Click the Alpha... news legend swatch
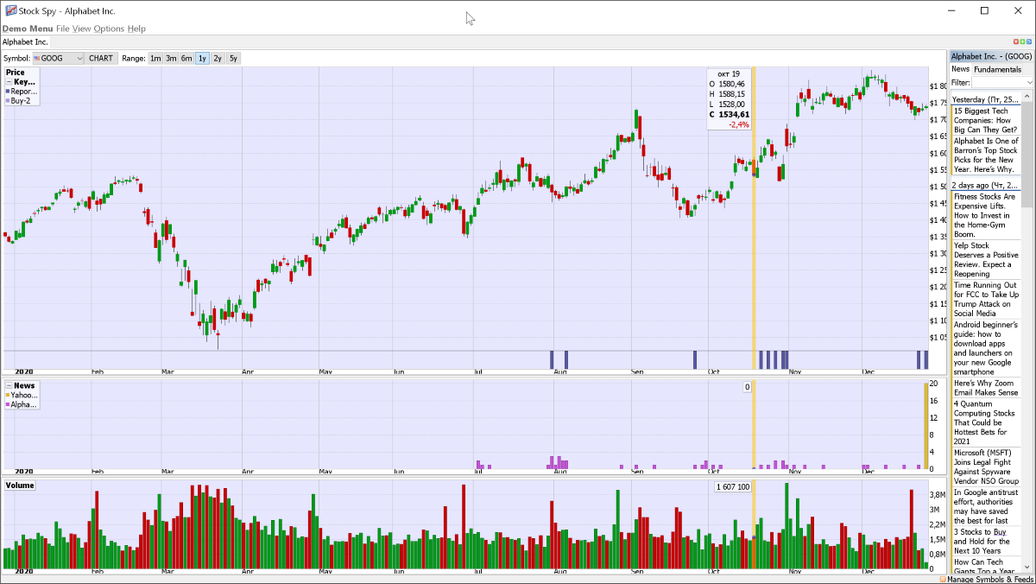 [8, 404]
